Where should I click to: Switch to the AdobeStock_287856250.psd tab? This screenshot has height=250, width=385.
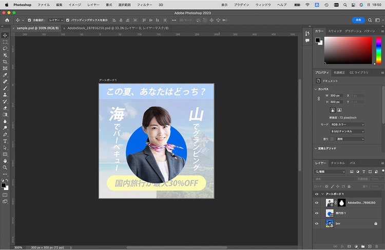pyautogui.click(x=118, y=28)
